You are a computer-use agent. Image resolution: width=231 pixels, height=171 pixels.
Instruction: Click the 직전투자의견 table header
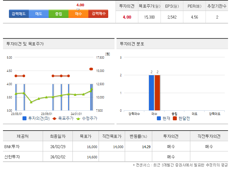coord(209,136)
